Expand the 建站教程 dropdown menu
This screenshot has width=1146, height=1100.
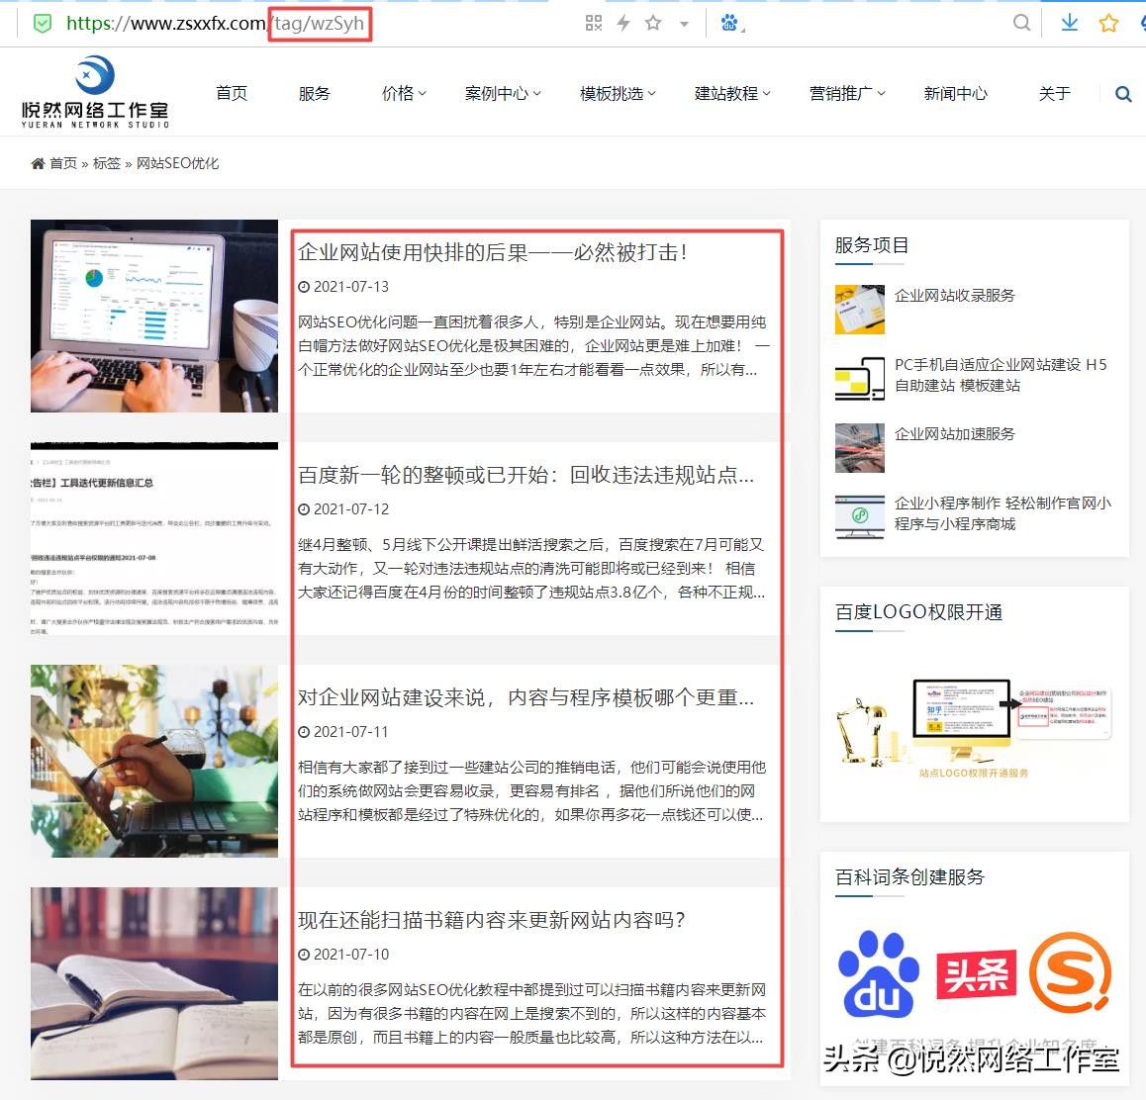(732, 93)
